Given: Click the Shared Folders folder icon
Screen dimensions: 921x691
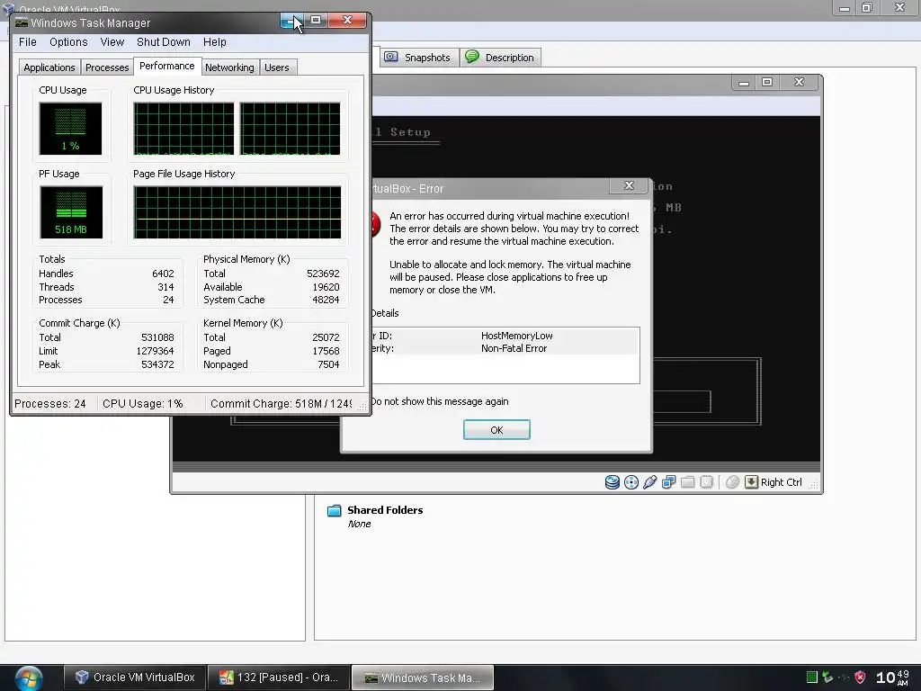Looking at the screenshot, I should (x=335, y=511).
